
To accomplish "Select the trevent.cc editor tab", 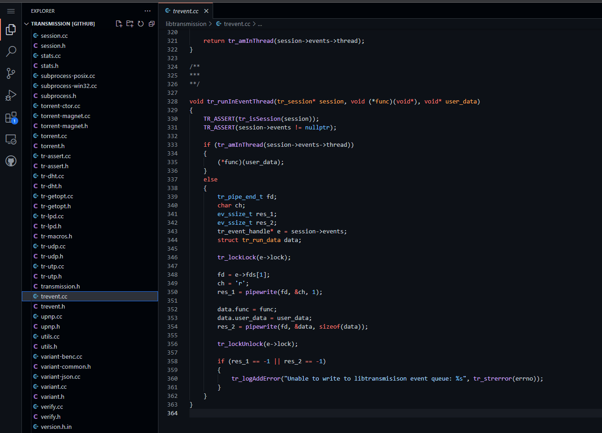I will (185, 11).
